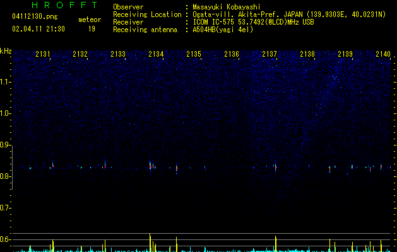Click the meteor count value 19
The width and height of the screenshot is (397, 252).
coord(92,29)
